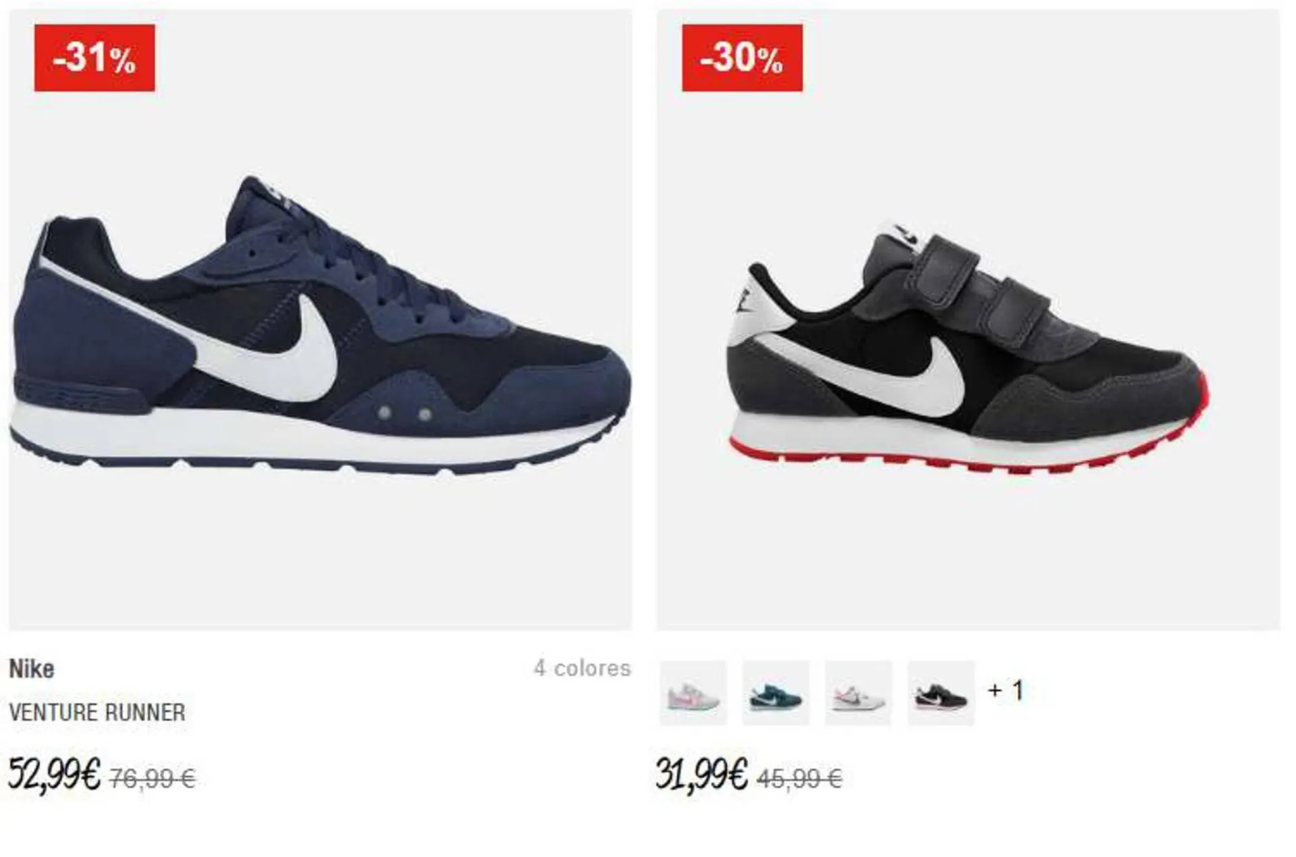Image resolution: width=1296 pixels, height=857 pixels.
Task: Select the pink and grey color variant
Action: point(693,693)
